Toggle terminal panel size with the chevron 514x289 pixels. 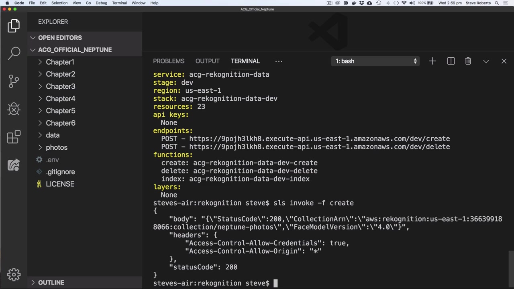486,61
